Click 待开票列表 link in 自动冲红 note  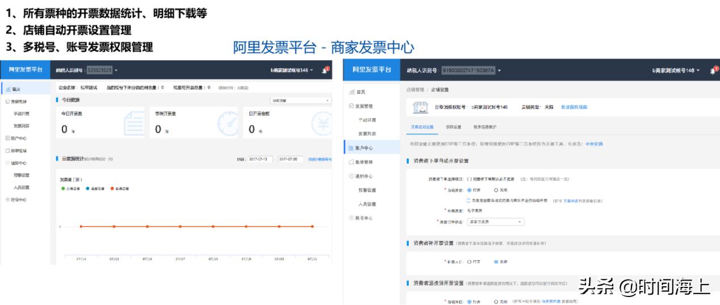coord(551,302)
